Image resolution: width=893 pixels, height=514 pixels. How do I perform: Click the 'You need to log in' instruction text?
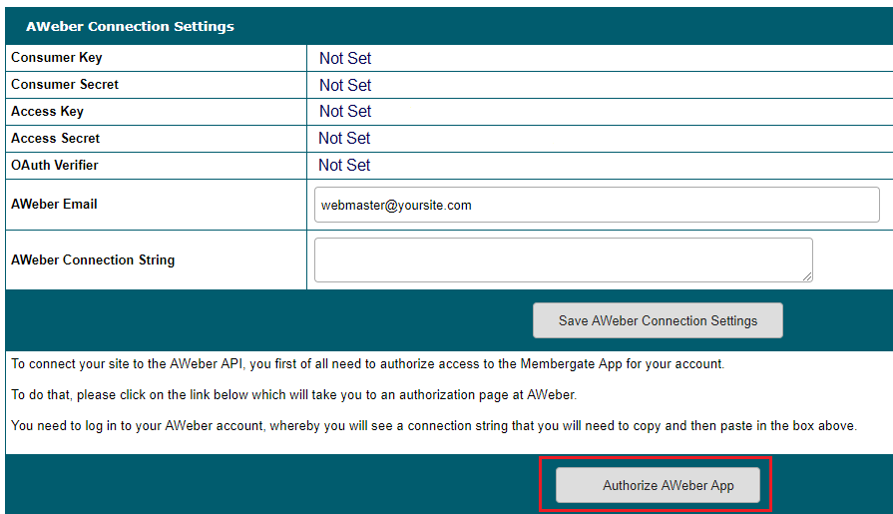tap(433, 426)
